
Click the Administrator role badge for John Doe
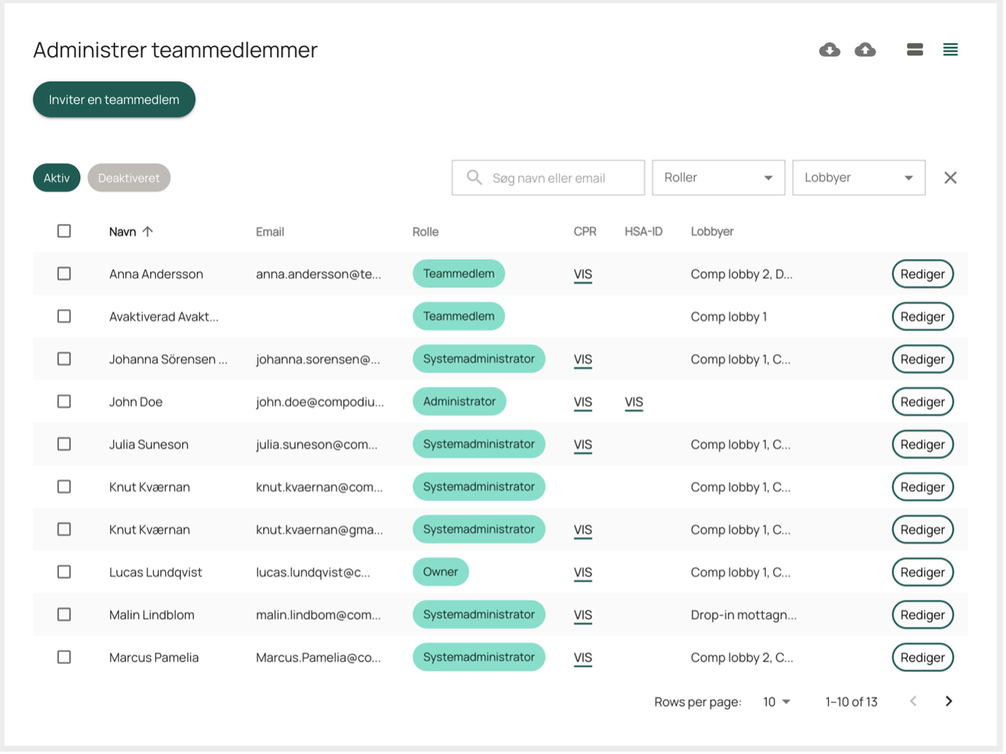(459, 401)
